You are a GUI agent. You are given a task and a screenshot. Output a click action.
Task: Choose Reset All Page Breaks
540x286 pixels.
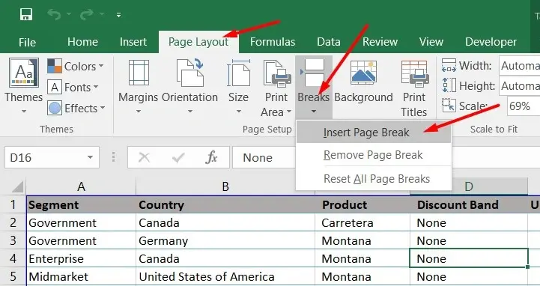[x=374, y=179]
